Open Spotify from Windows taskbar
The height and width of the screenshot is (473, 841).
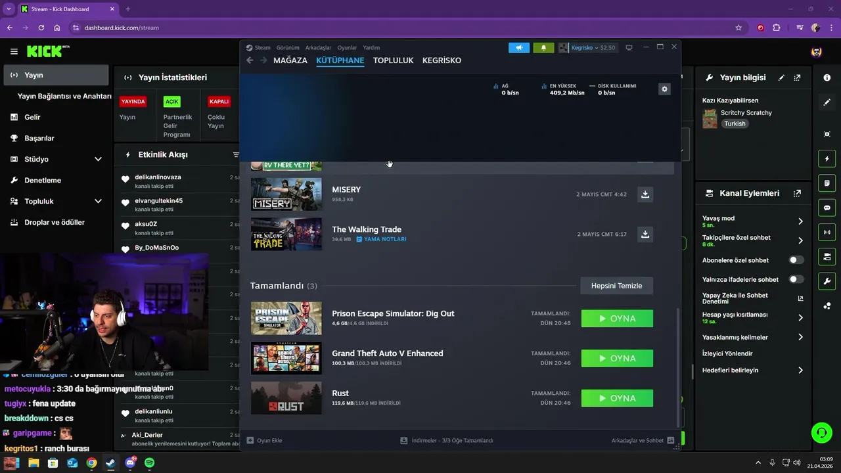[x=149, y=463]
